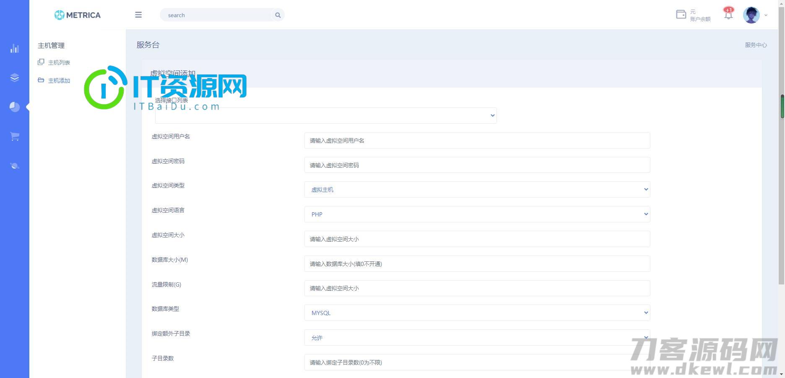Focus the 数据库大小(M) input field
Screen dimensions: 785x378
point(477,264)
